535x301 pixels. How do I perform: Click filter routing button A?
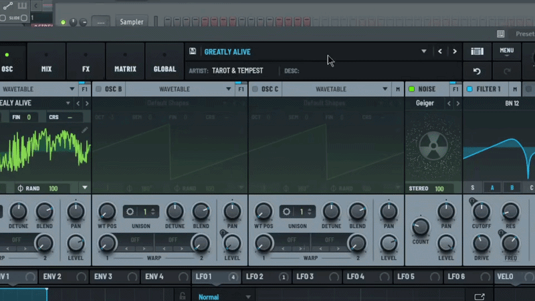pos(494,188)
